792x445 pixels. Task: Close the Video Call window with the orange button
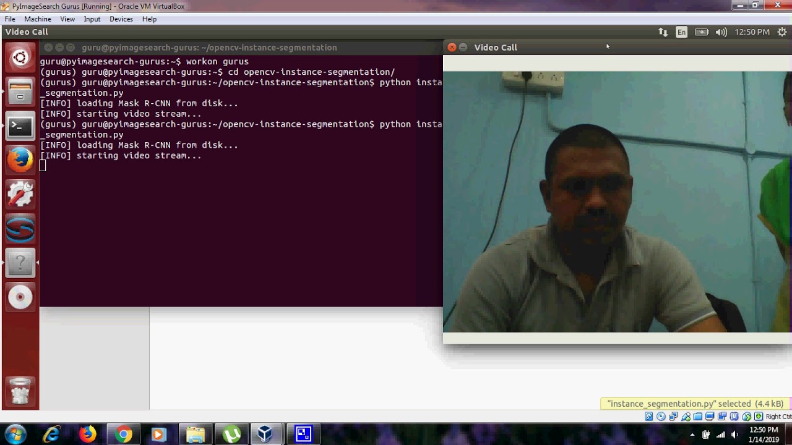tap(452, 47)
